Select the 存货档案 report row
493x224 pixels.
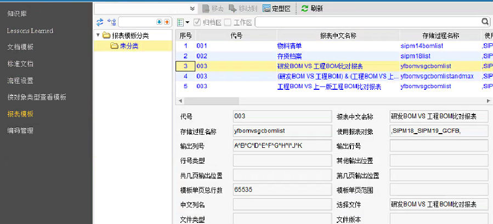click(334, 56)
